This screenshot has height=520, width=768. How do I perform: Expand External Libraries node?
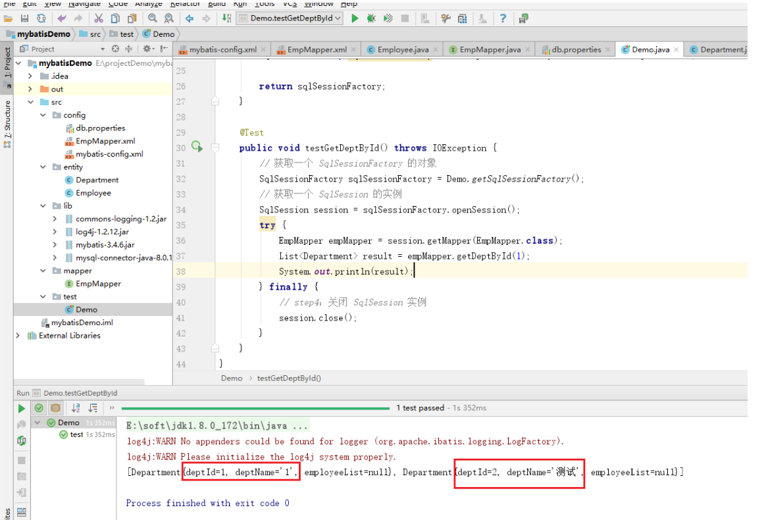pos(18,335)
